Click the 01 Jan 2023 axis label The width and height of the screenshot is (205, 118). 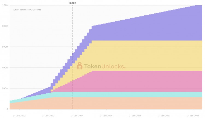point(48,116)
